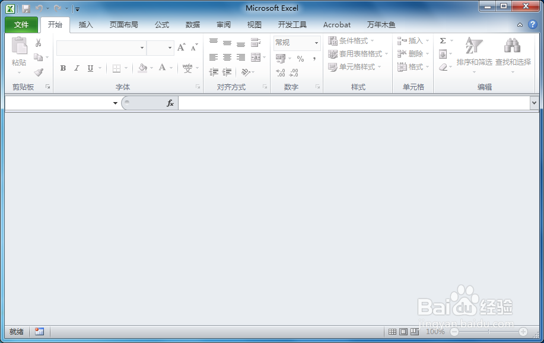Click the accounting number format icon
The image size is (544, 343).
(281, 58)
